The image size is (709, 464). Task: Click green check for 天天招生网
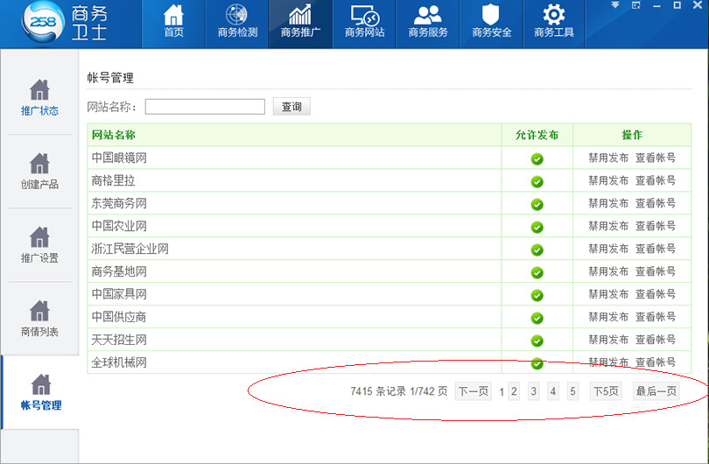tap(537, 341)
